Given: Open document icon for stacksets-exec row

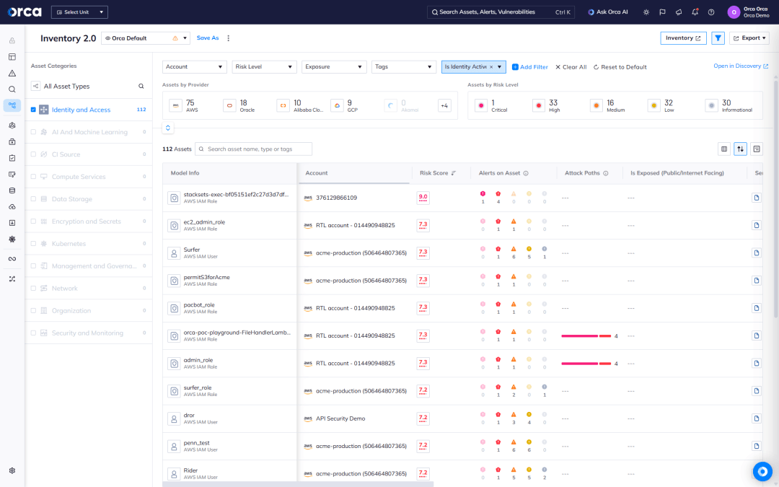Looking at the screenshot, I should point(756,198).
